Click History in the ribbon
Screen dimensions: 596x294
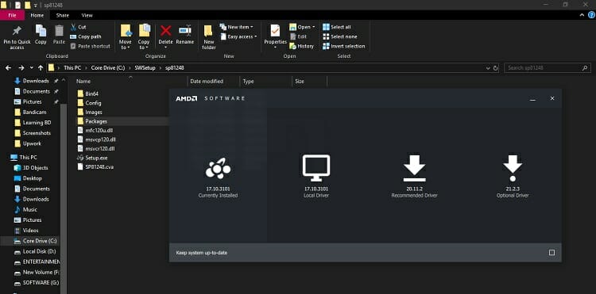click(301, 46)
